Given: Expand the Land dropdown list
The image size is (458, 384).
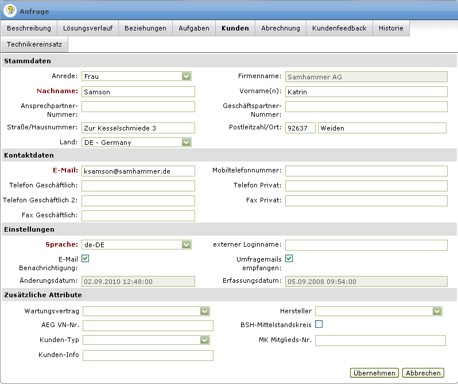Looking at the screenshot, I should click(186, 143).
